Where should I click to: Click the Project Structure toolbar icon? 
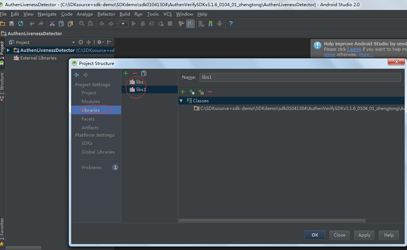point(190,24)
